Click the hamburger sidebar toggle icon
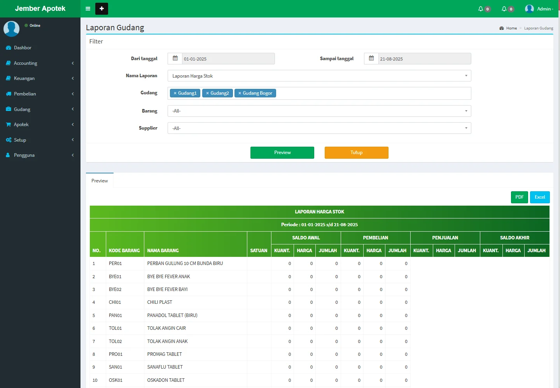This screenshot has width=560, height=388. 88,9
